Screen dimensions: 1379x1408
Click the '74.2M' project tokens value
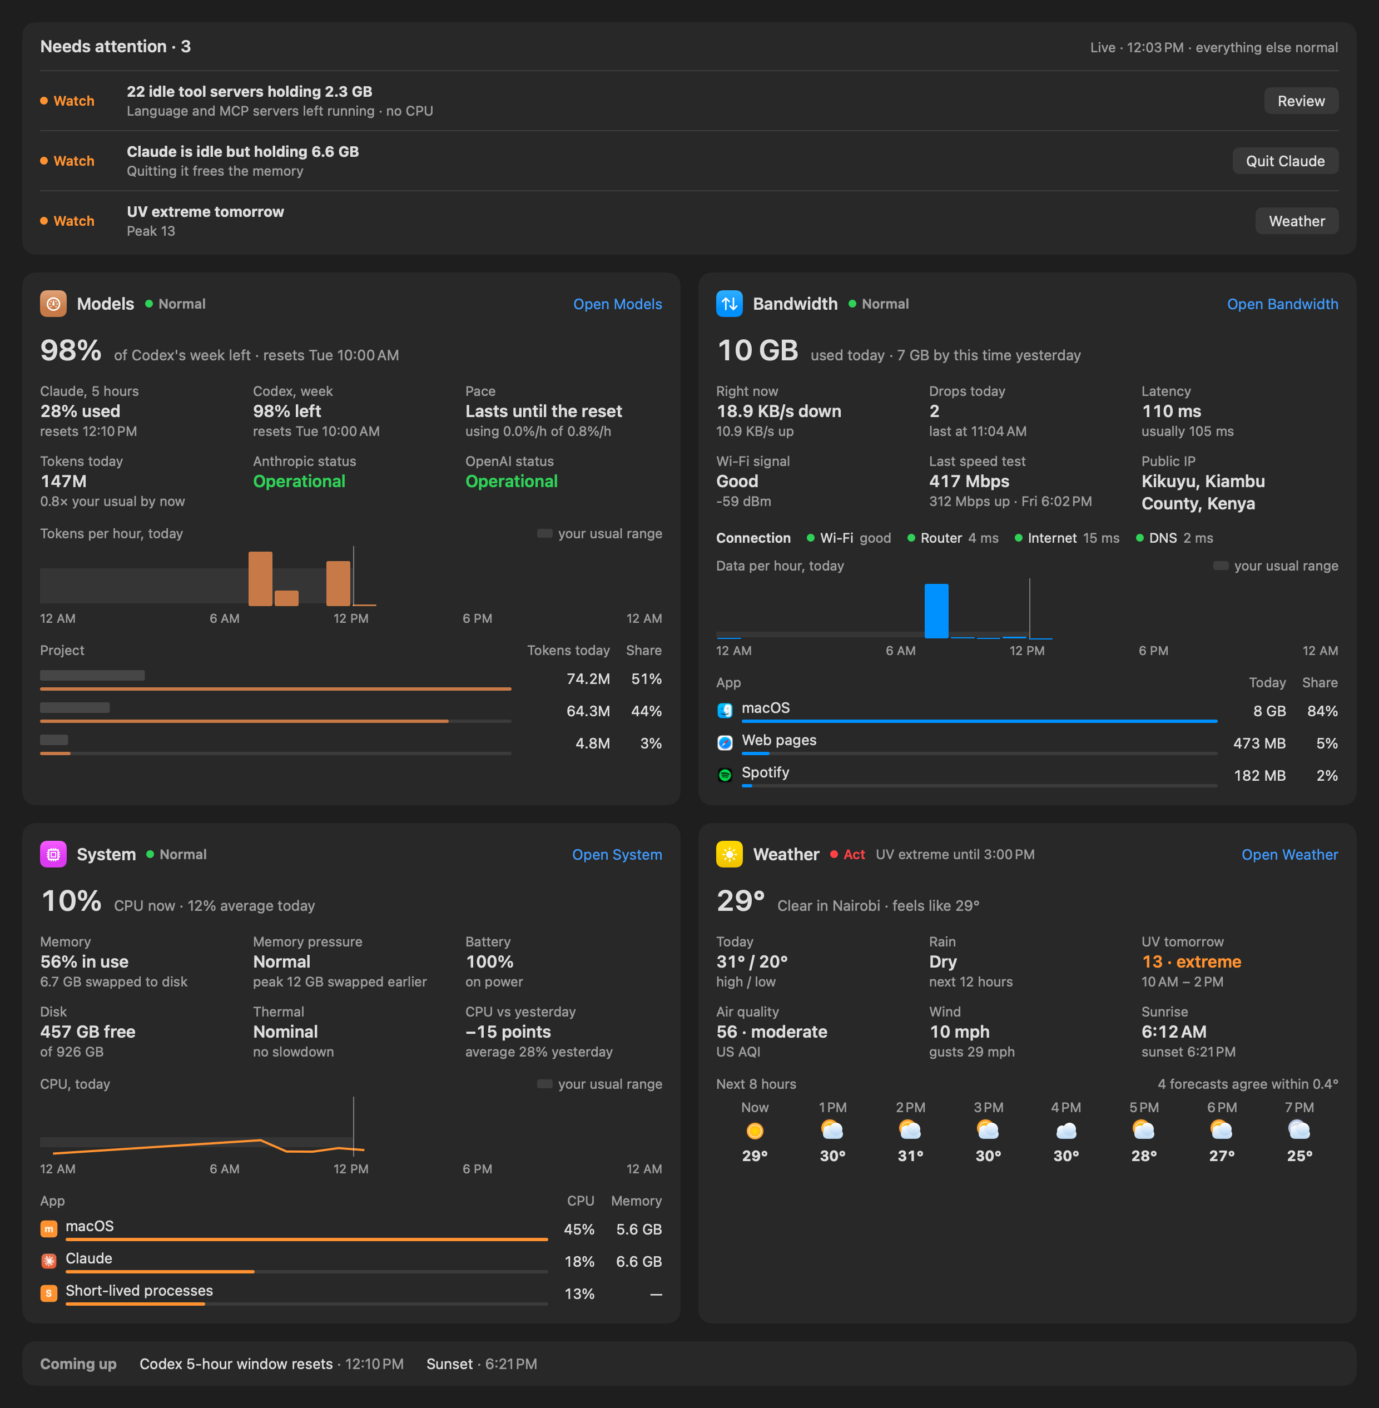(587, 678)
